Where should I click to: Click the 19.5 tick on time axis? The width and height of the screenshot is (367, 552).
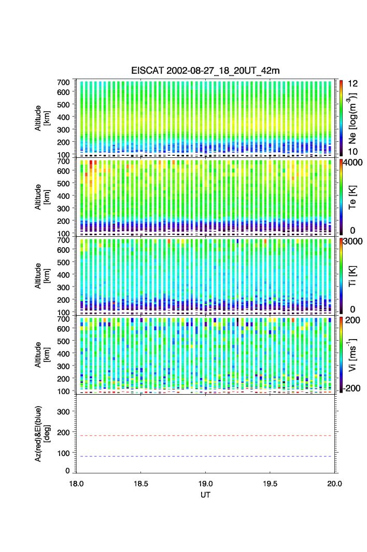tap(270, 483)
